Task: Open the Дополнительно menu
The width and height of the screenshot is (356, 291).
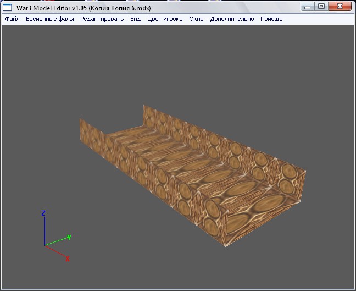Action: 232,19
